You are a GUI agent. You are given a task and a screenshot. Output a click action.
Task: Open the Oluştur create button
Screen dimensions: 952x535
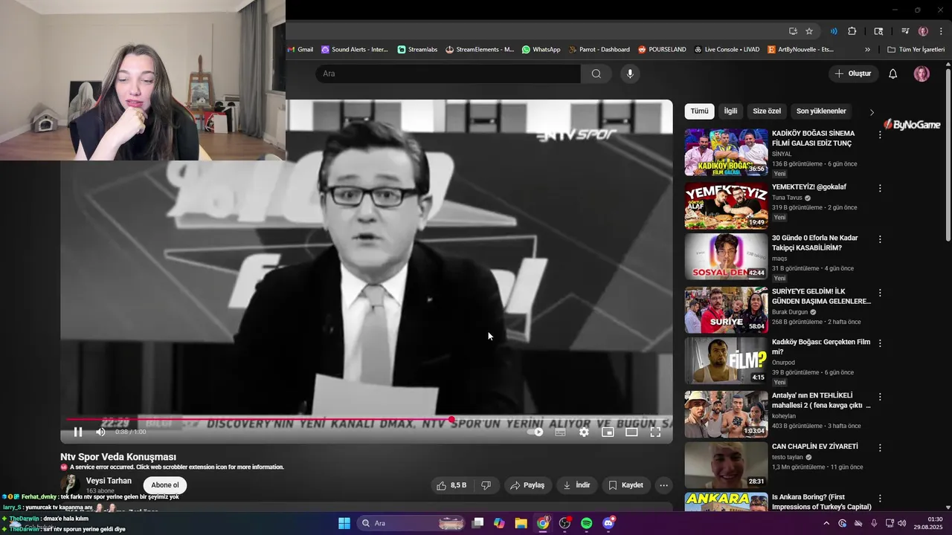tap(853, 74)
